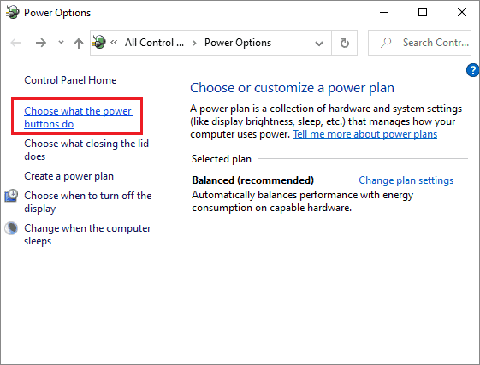This screenshot has height=365, width=480.
Task: Minimize the Power Options window
Action: click(x=384, y=12)
